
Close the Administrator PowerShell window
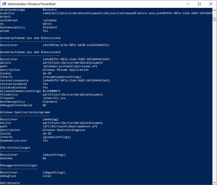click(x=211, y=4)
